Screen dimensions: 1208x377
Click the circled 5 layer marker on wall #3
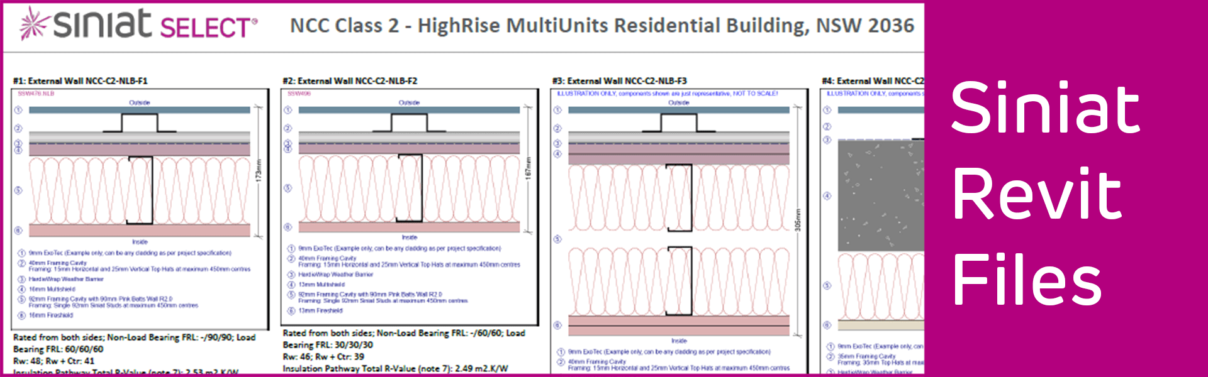(x=557, y=239)
